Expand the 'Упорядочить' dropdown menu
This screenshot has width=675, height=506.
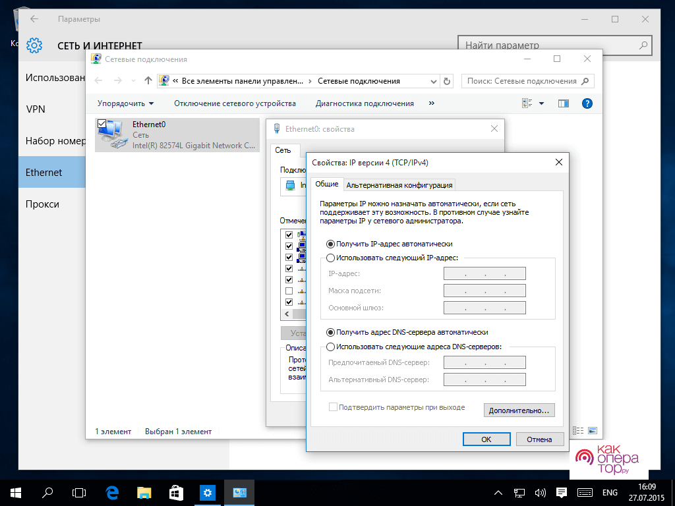125,103
